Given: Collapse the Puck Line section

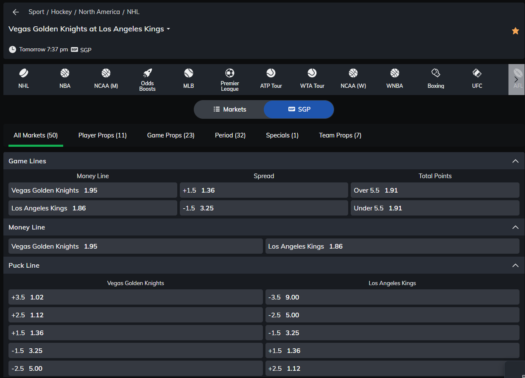Looking at the screenshot, I should (x=515, y=266).
